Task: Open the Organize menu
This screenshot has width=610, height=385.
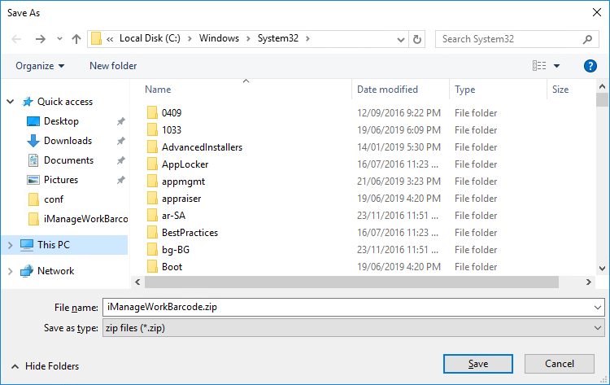Action: pyautogui.click(x=39, y=66)
